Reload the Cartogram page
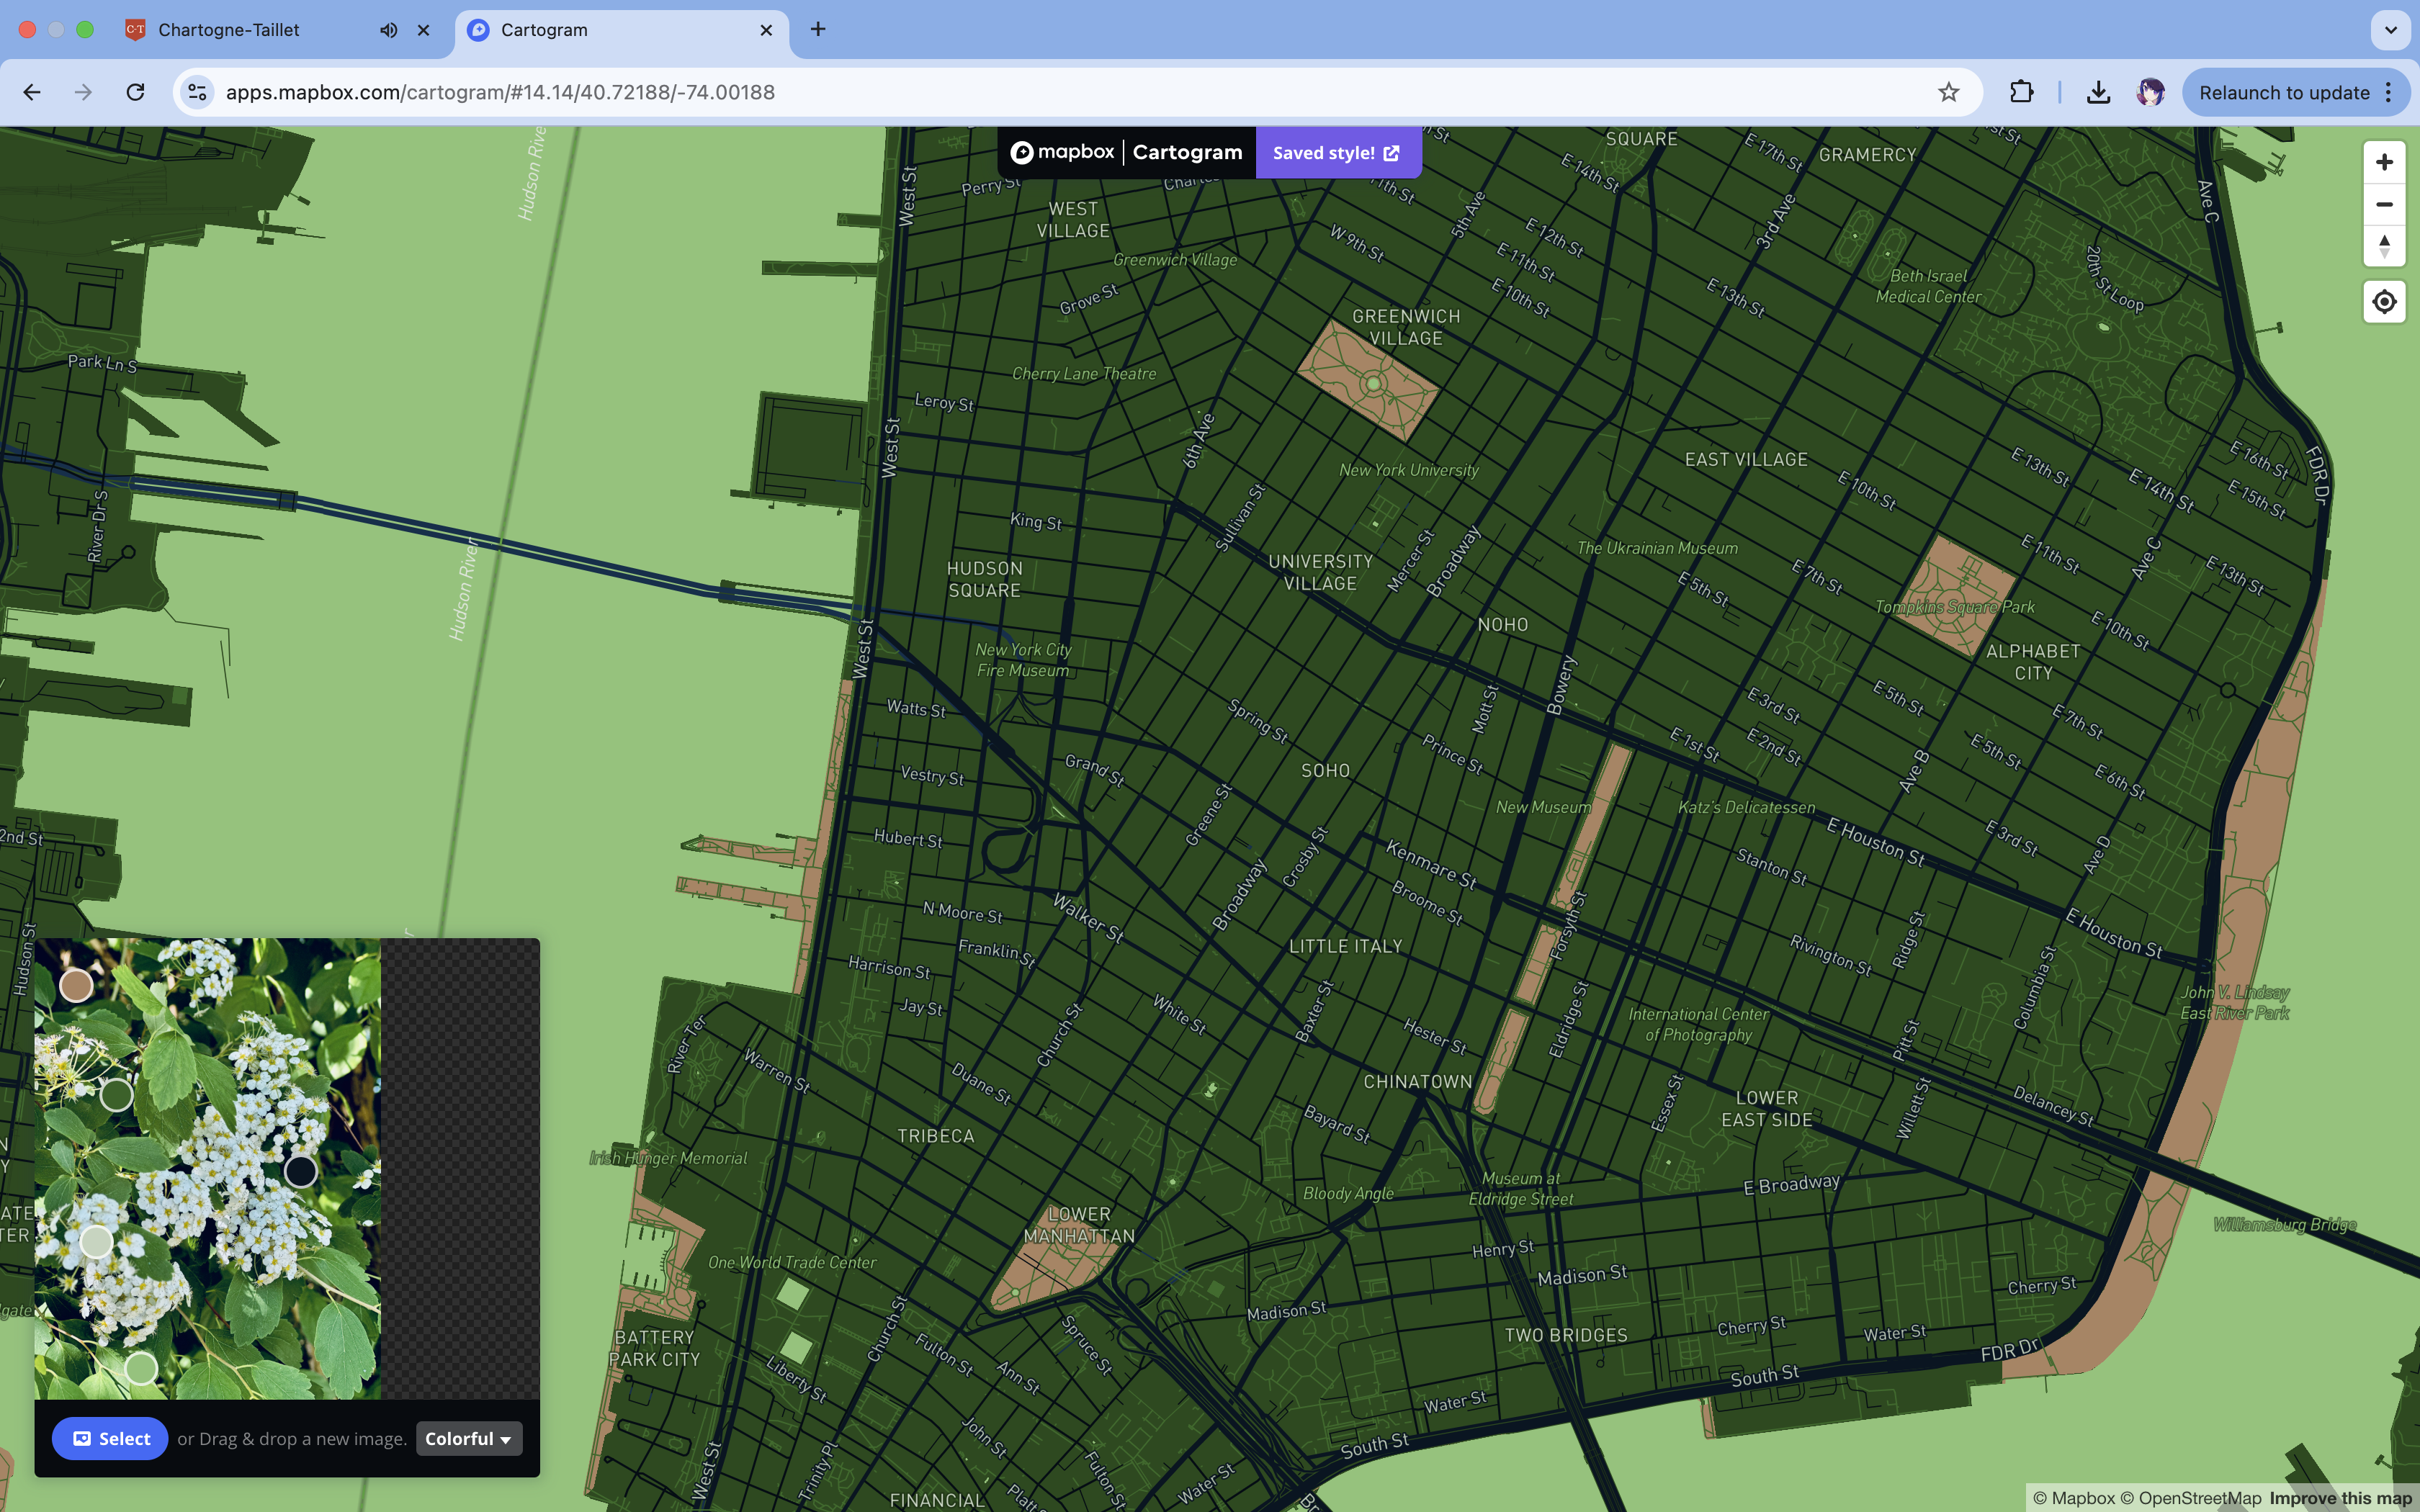This screenshot has height=1512, width=2420. coord(135,92)
